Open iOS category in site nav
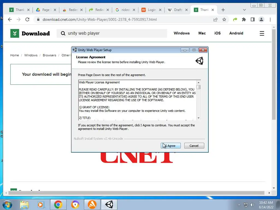The width and height of the screenshot is (280, 210). 217,33
